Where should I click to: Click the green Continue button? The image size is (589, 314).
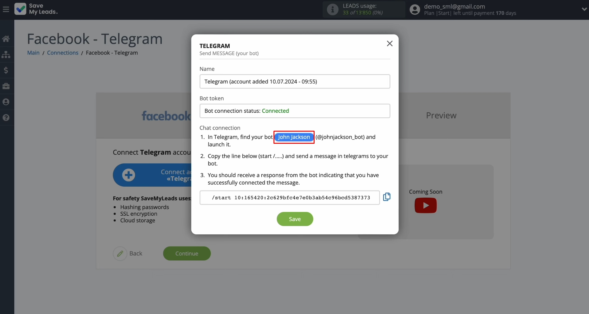(x=187, y=254)
